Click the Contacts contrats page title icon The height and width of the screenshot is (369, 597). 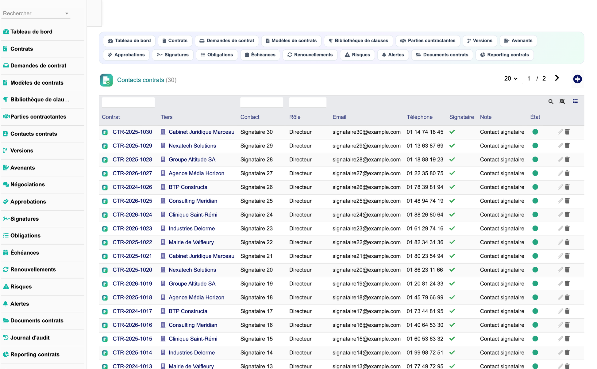(106, 80)
